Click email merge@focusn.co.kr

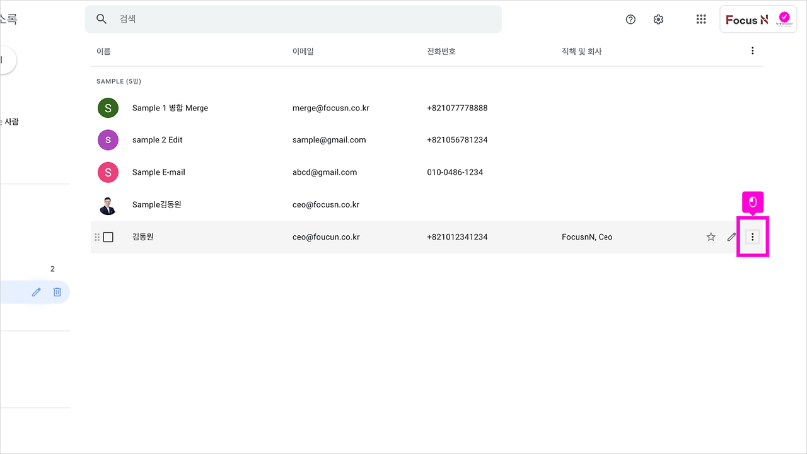[x=331, y=108]
